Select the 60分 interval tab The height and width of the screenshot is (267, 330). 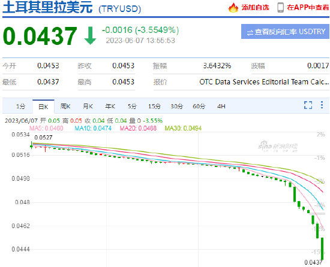point(199,107)
